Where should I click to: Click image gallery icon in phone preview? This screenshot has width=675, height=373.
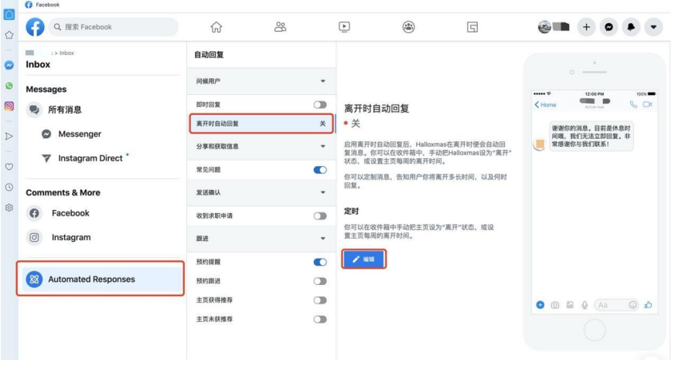click(570, 305)
